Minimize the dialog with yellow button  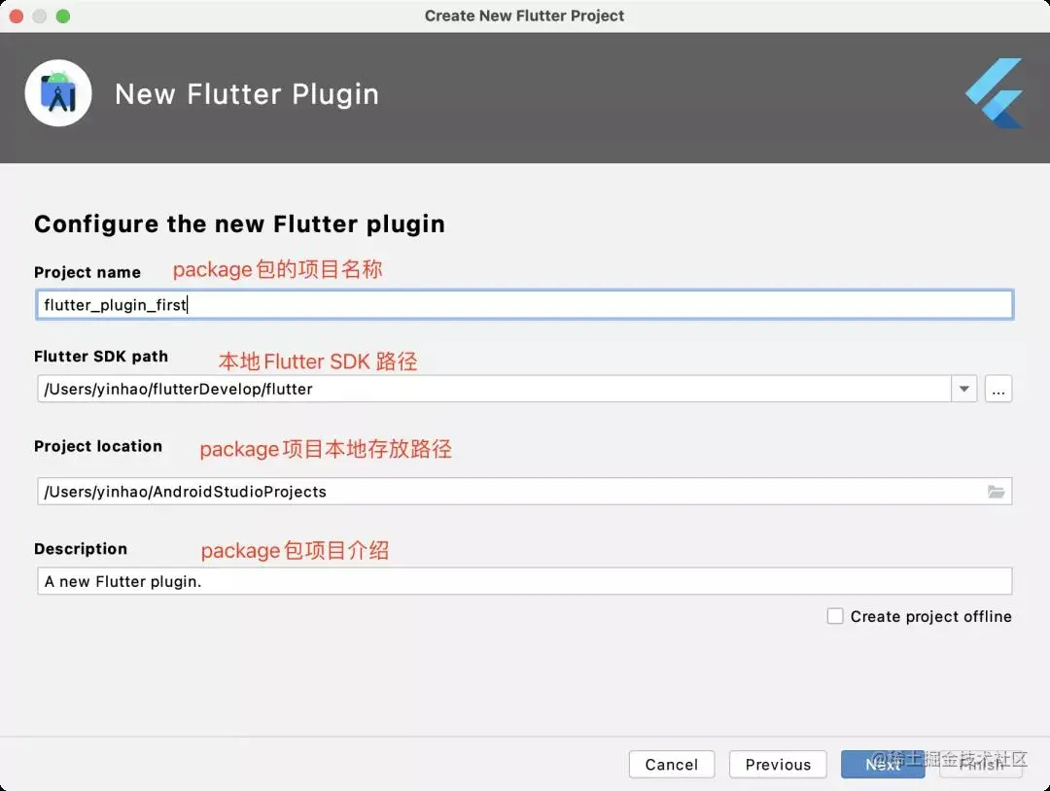pyautogui.click(x=40, y=17)
